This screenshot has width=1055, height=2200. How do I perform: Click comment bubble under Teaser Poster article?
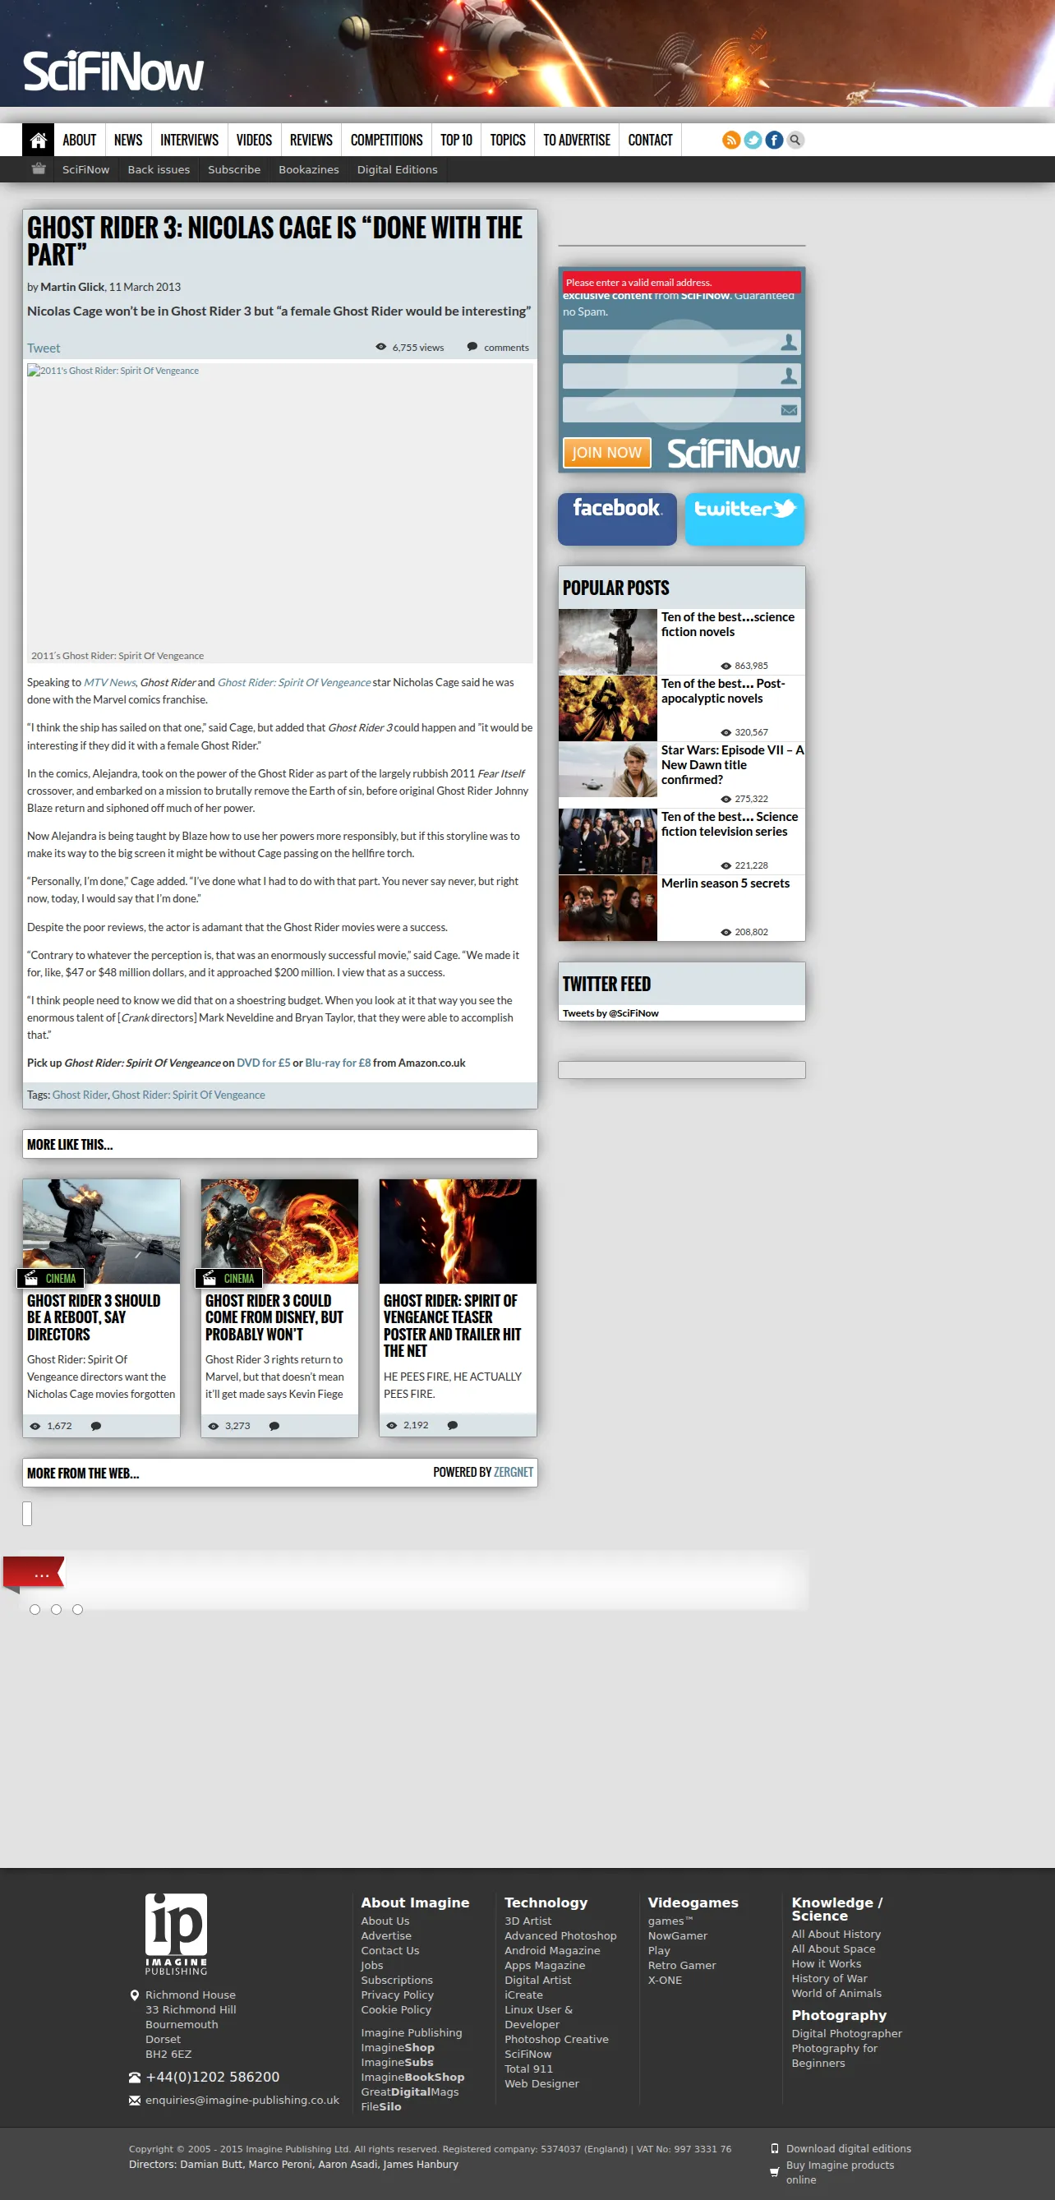pos(453,1424)
